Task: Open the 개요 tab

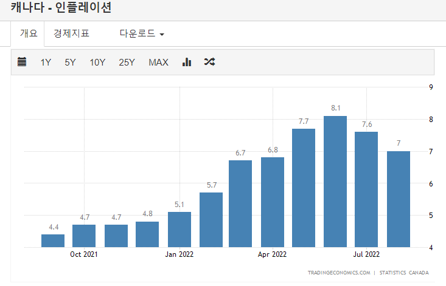Action: click(x=27, y=33)
